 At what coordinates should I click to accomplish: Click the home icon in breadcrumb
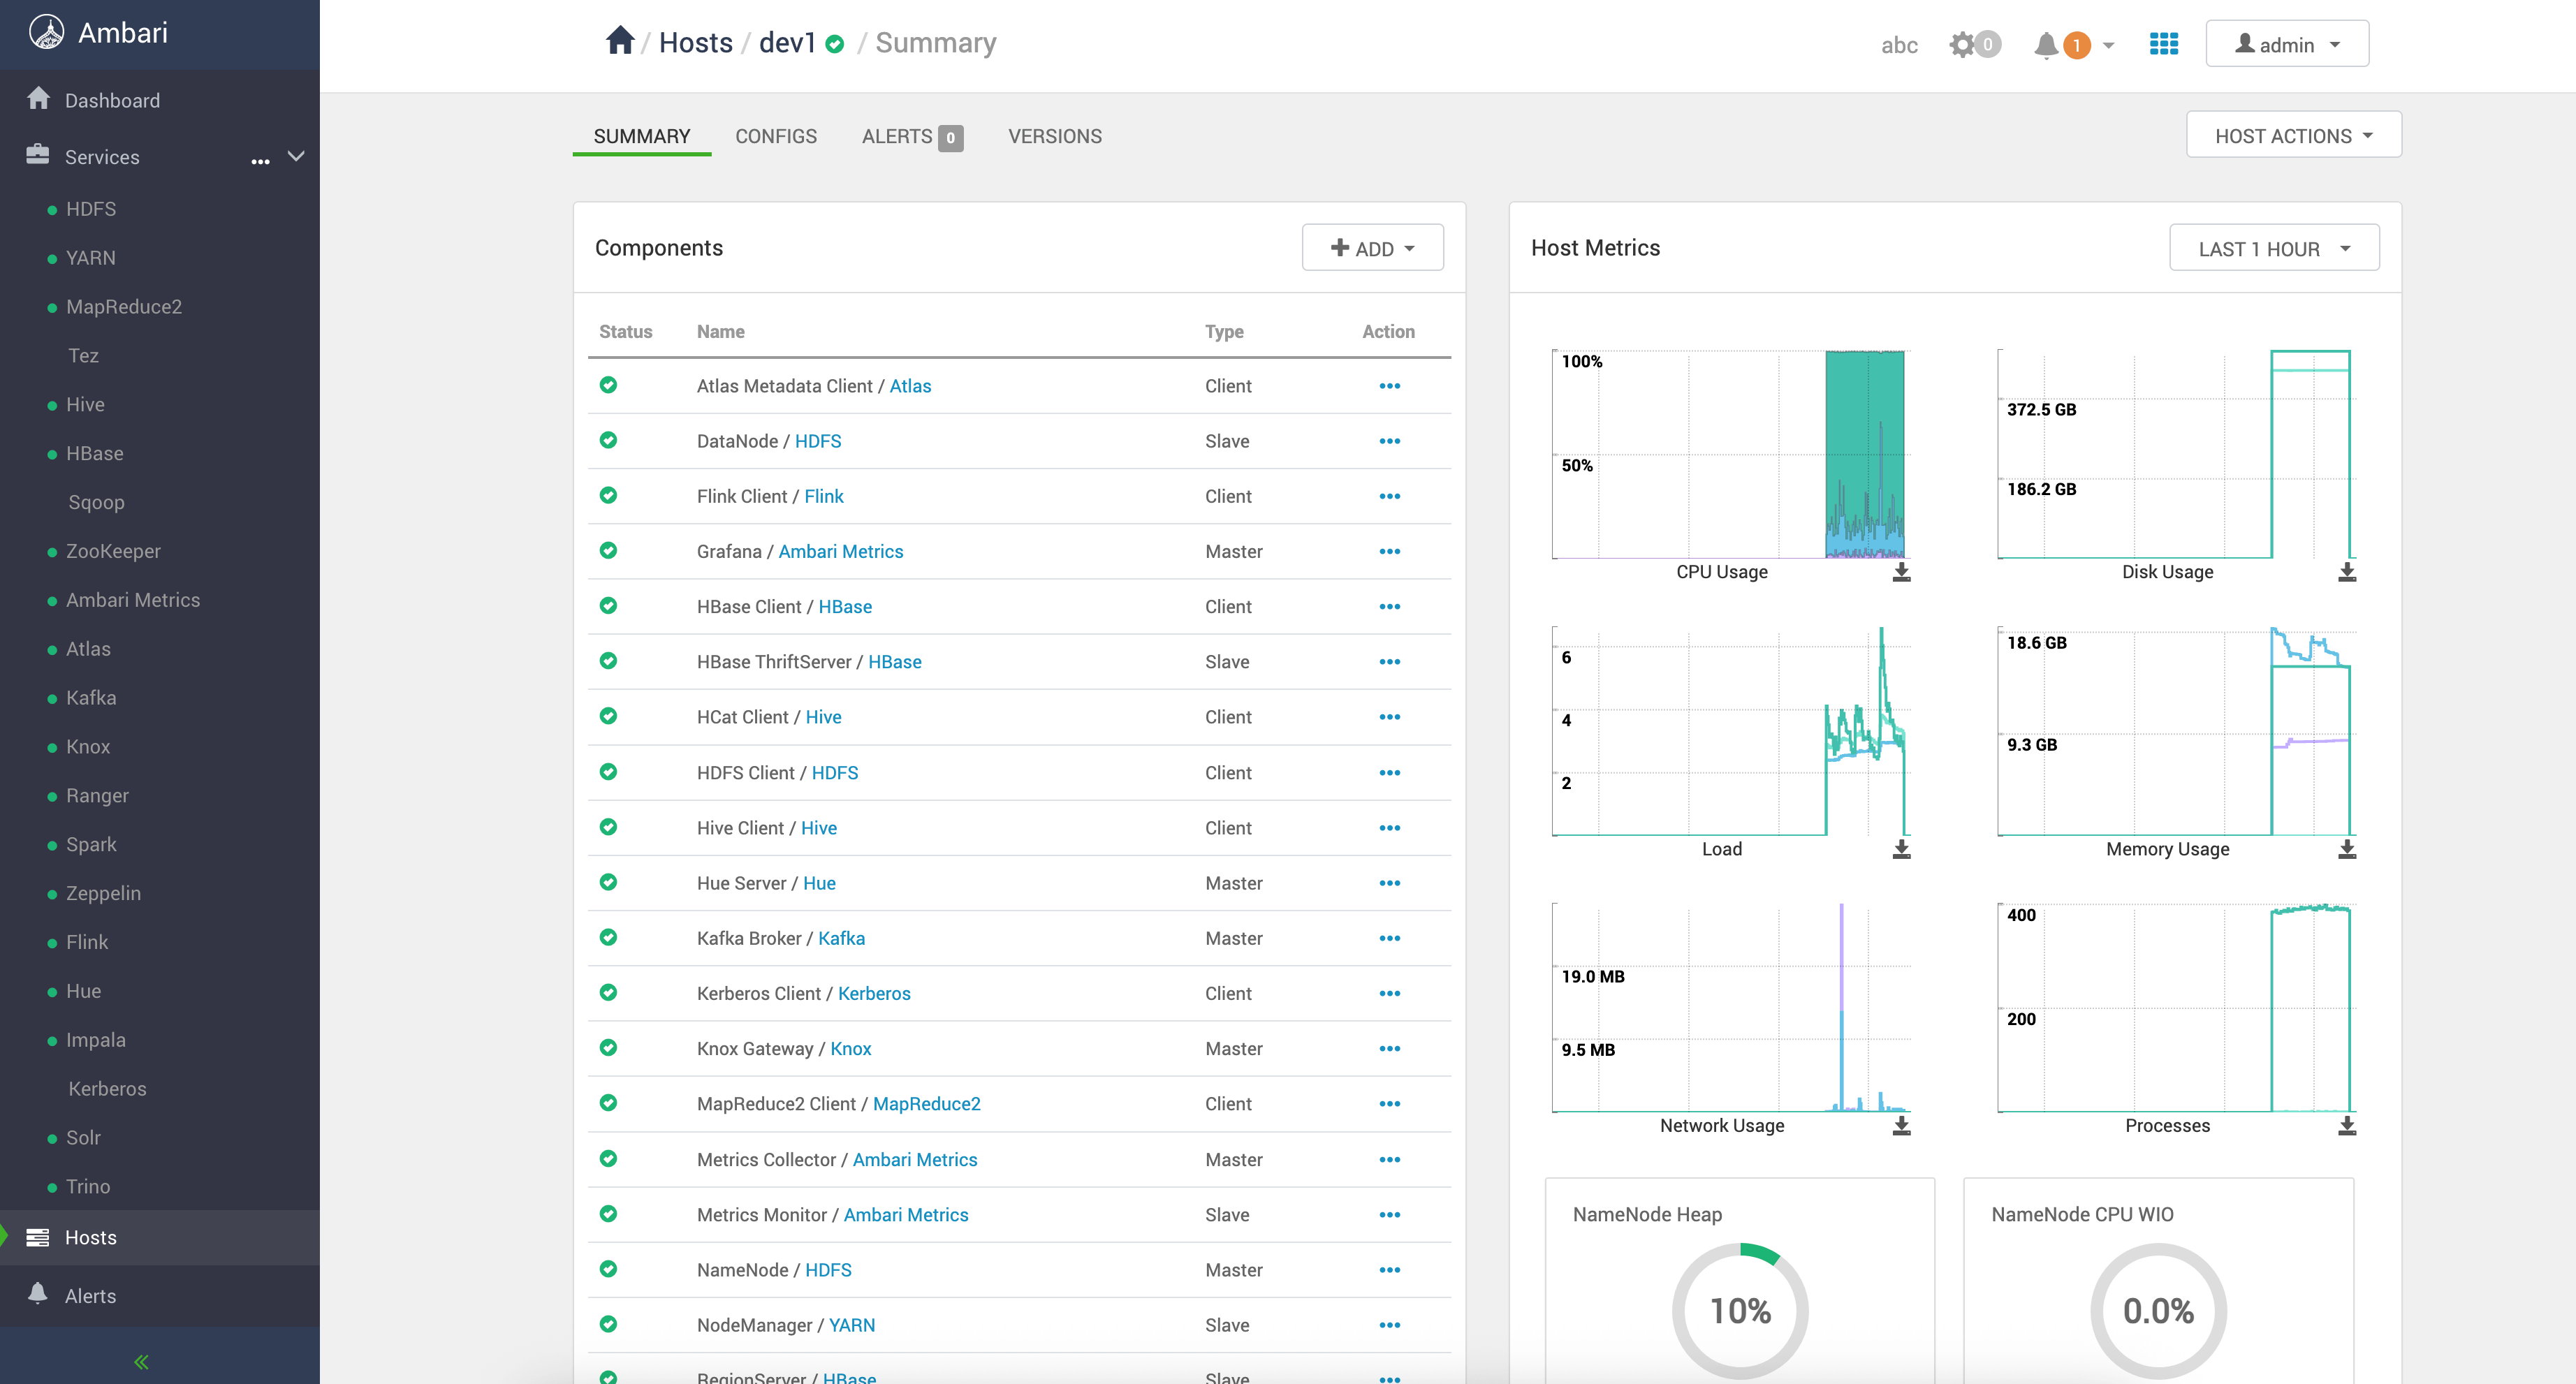pyautogui.click(x=620, y=42)
